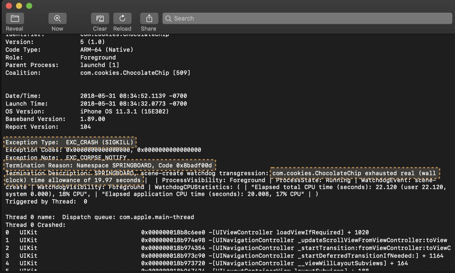
Task: Click the 'Parent Process:' label
Action: (x=32, y=65)
